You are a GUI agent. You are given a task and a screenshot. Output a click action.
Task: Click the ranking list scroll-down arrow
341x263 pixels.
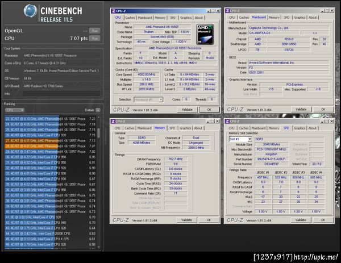point(98,247)
